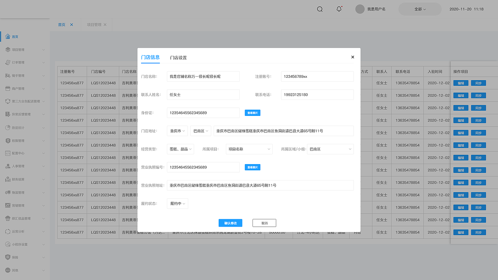Screen dimensions: 498x280
Task: Click the user avatar in top bar
Action: [360, 9]
